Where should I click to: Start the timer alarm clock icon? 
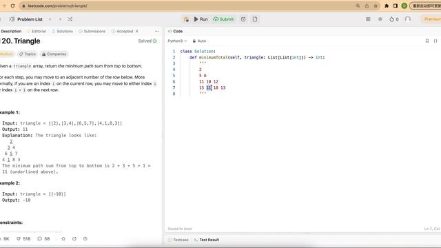(x=243, y=19)
